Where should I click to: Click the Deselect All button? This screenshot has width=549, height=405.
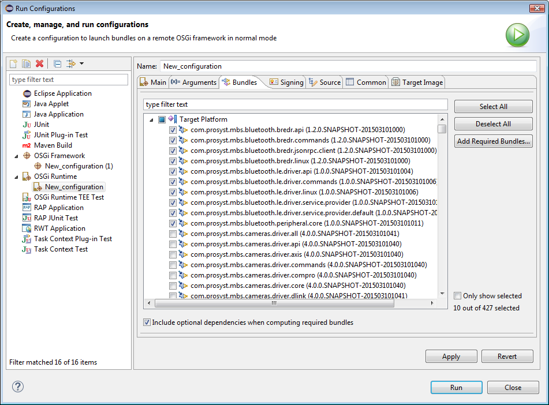[x=493, y=124]
